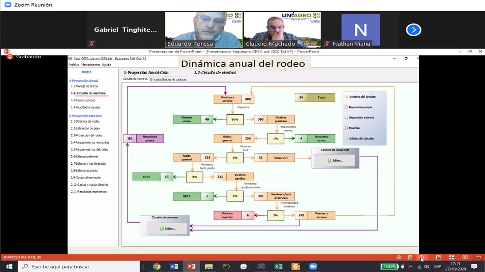Click Editar in Circuito de terneros
This screenshot has height=272, width=485.
168,228
